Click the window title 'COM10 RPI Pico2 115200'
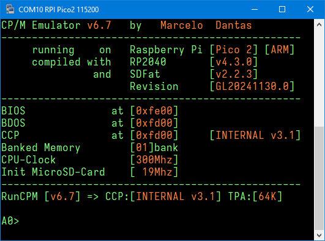Screen dimensions: 325x241 (58, 10)
